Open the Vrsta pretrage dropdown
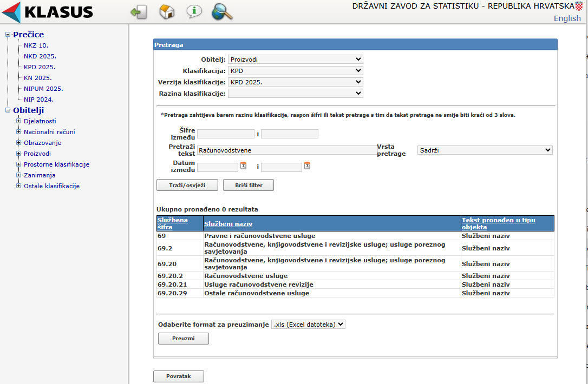This screenshot has width=588, height=384. (x=485, y=150)
